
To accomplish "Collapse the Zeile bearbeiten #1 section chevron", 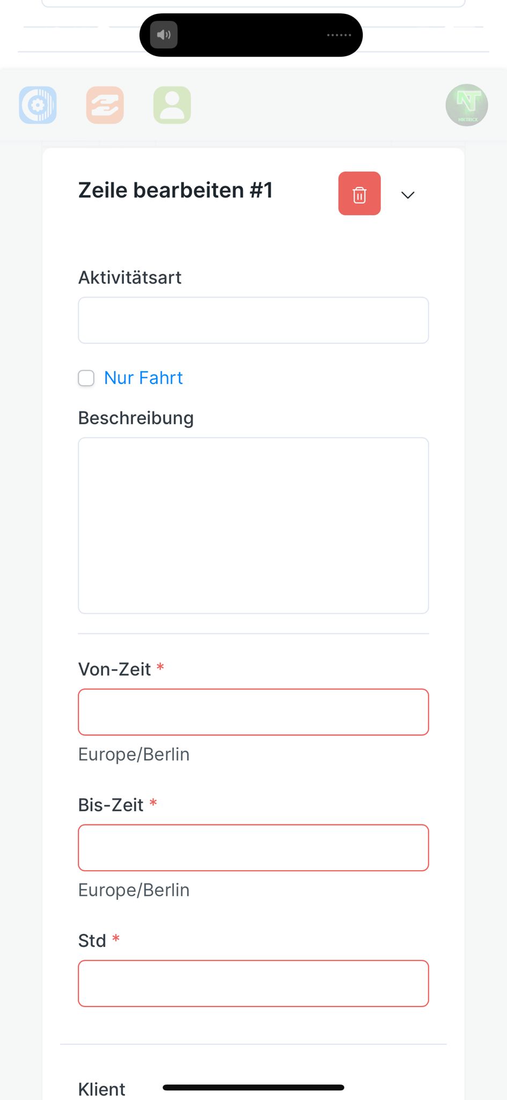I will click(408, 195).
